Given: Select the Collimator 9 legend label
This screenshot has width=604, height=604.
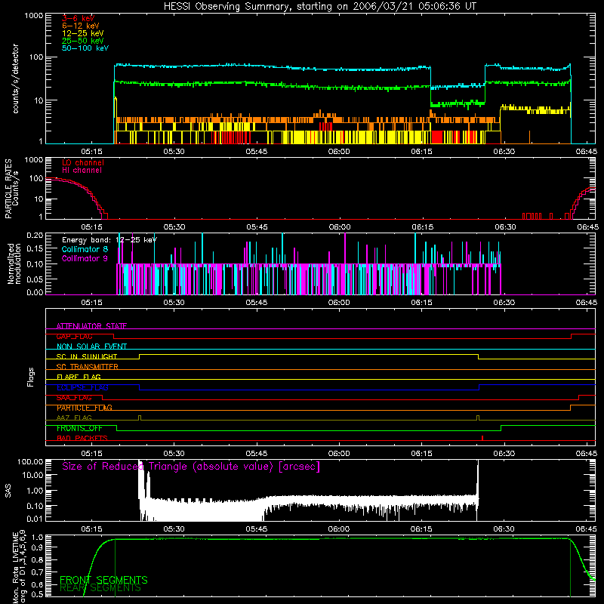Looking at the screenshot, I should pyautogui.click(x=85, y=258).
